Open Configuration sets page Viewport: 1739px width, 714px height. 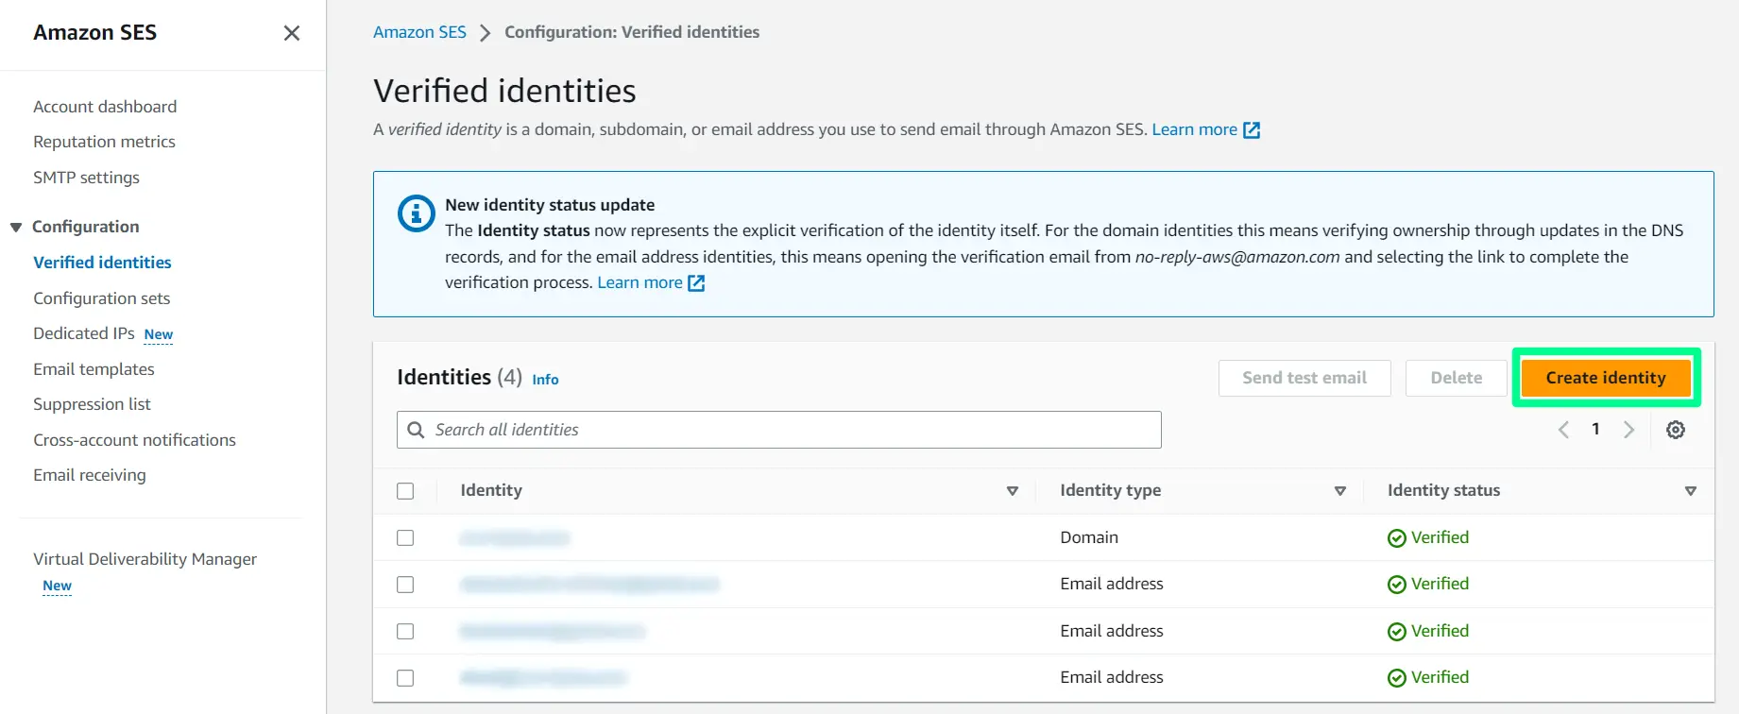101,298
